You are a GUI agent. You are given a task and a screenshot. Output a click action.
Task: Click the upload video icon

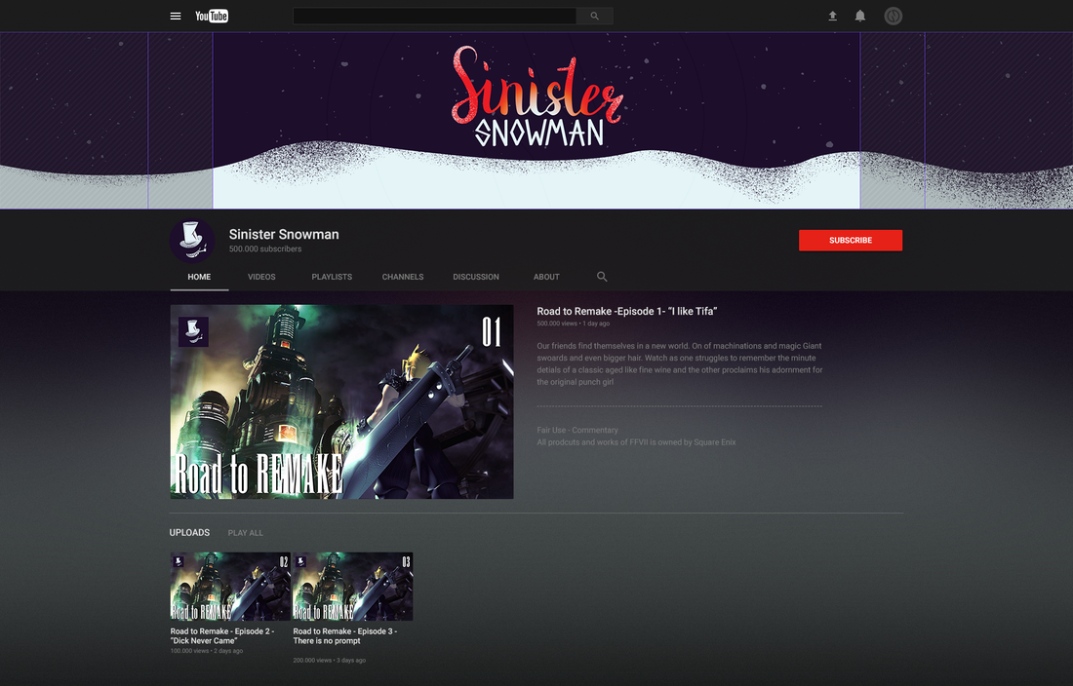pyautogui.click(x=833, y=16)
